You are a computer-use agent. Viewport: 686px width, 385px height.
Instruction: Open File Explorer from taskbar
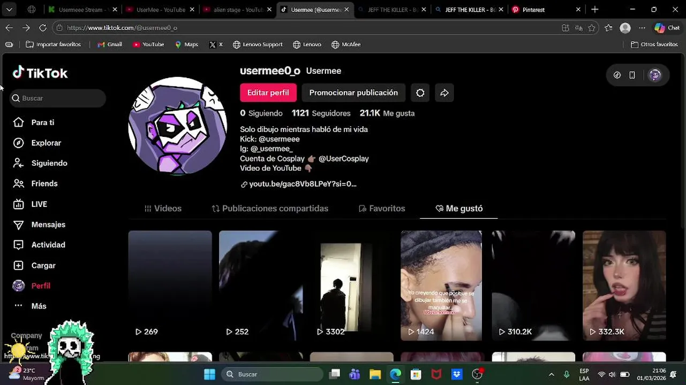pyautogui.click(x=375, y=374)
